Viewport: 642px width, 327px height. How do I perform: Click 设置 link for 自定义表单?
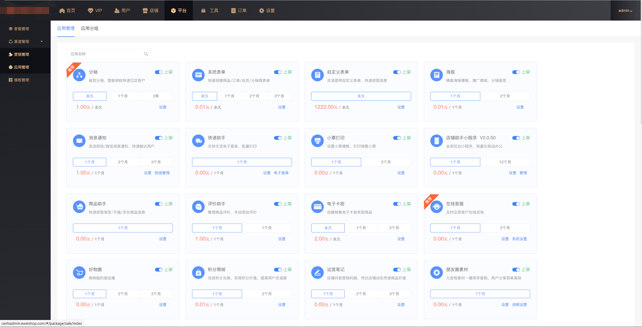tap(401, 107)
